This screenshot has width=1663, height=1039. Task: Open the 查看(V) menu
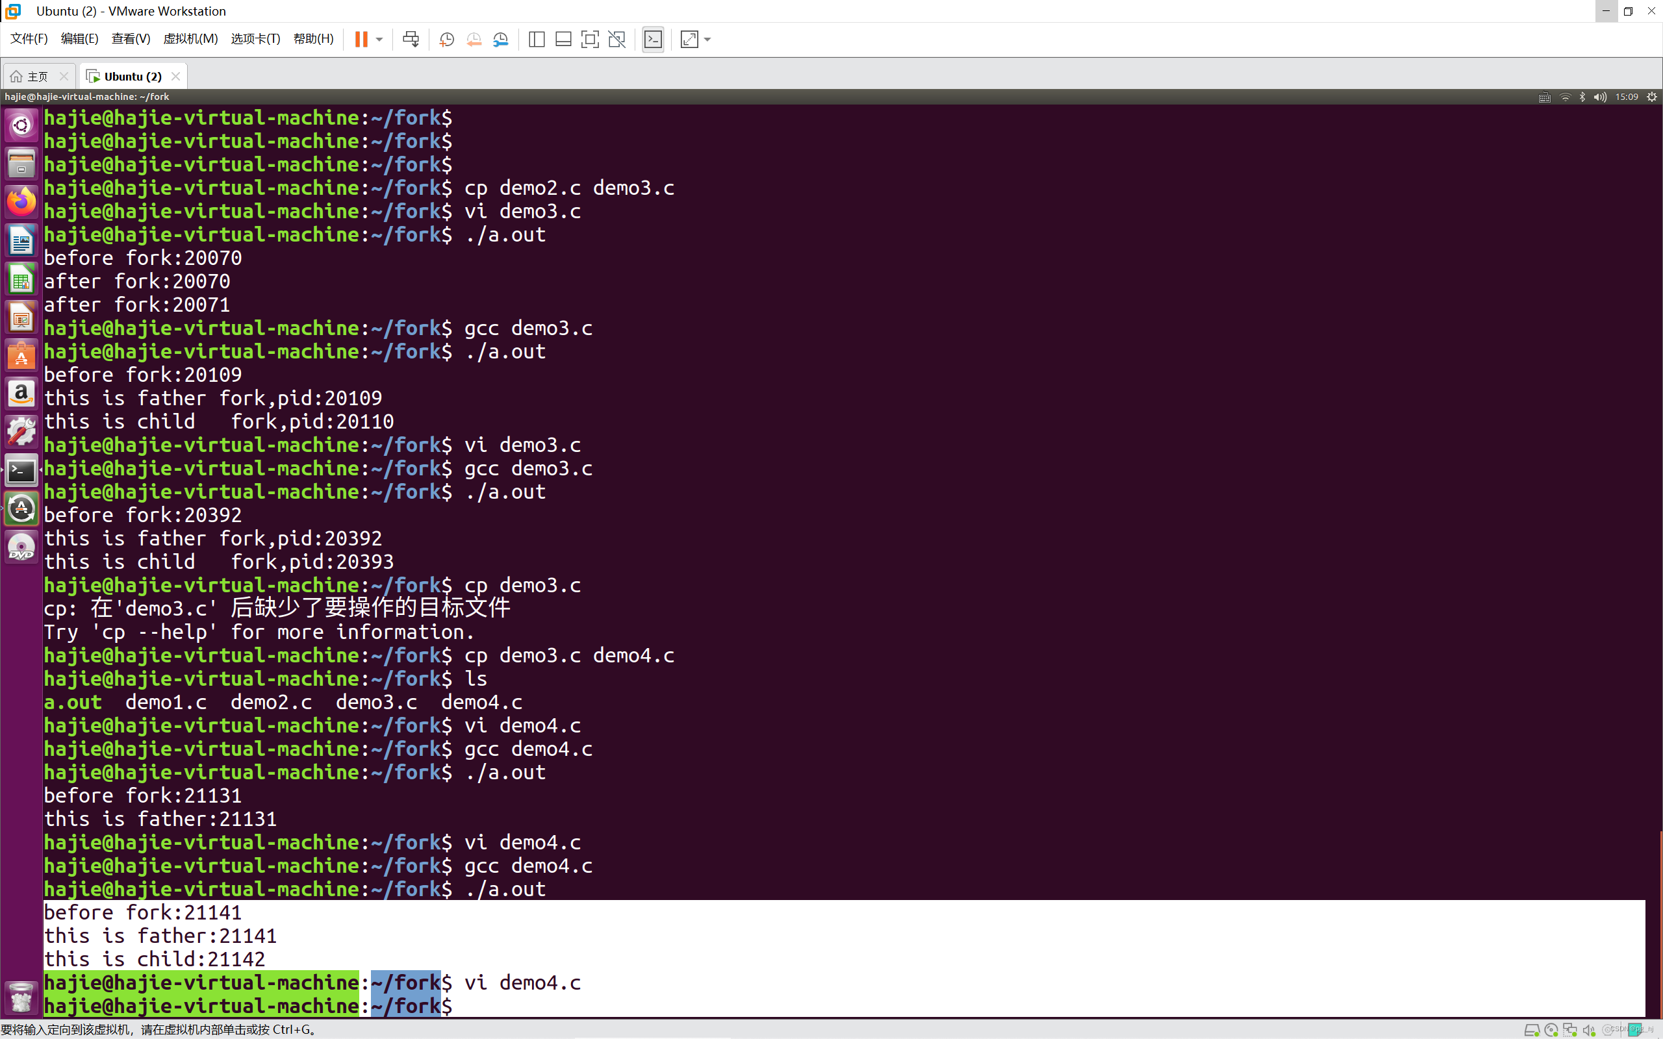click(131, 38)
